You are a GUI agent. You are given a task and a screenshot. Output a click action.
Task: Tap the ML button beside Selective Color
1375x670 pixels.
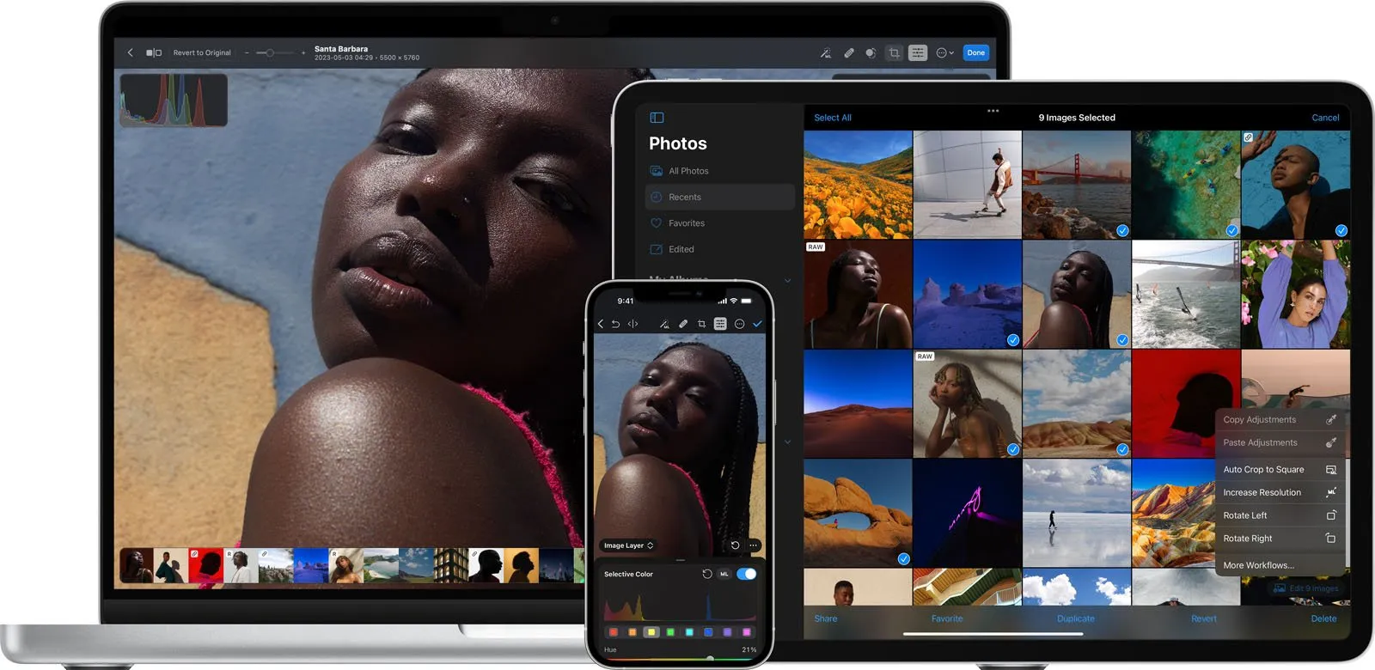click(724, 574)
